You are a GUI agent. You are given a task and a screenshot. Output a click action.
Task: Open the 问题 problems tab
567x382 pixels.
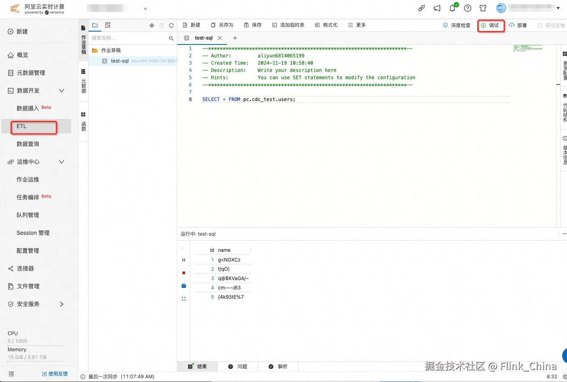[237, 367]
